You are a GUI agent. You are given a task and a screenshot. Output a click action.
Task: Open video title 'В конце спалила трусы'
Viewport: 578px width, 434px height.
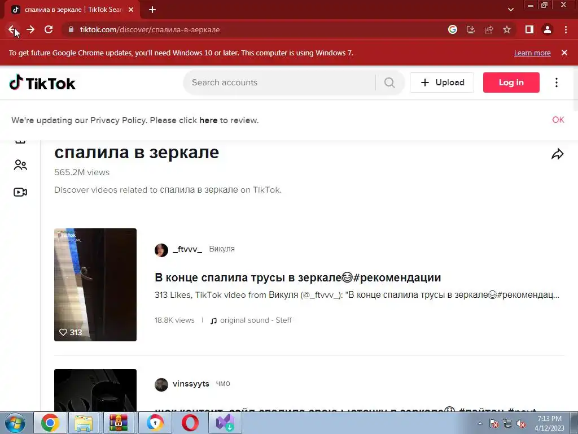point(298,277)
